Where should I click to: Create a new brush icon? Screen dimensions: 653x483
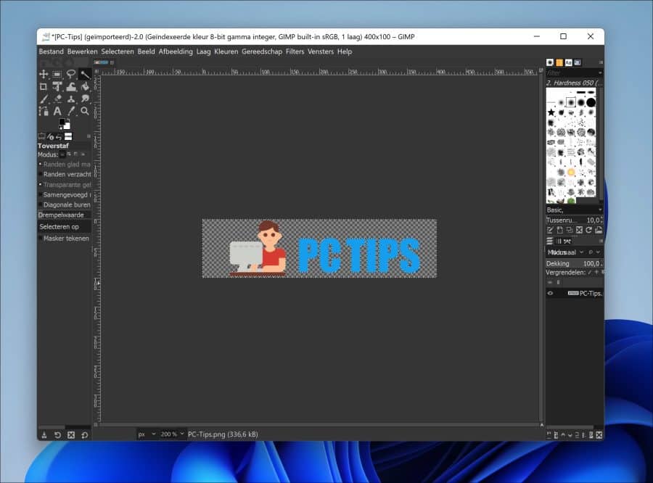(559, 230)
